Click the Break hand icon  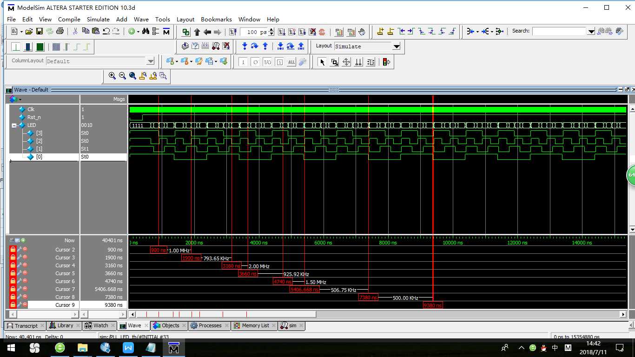click(362, 32)
